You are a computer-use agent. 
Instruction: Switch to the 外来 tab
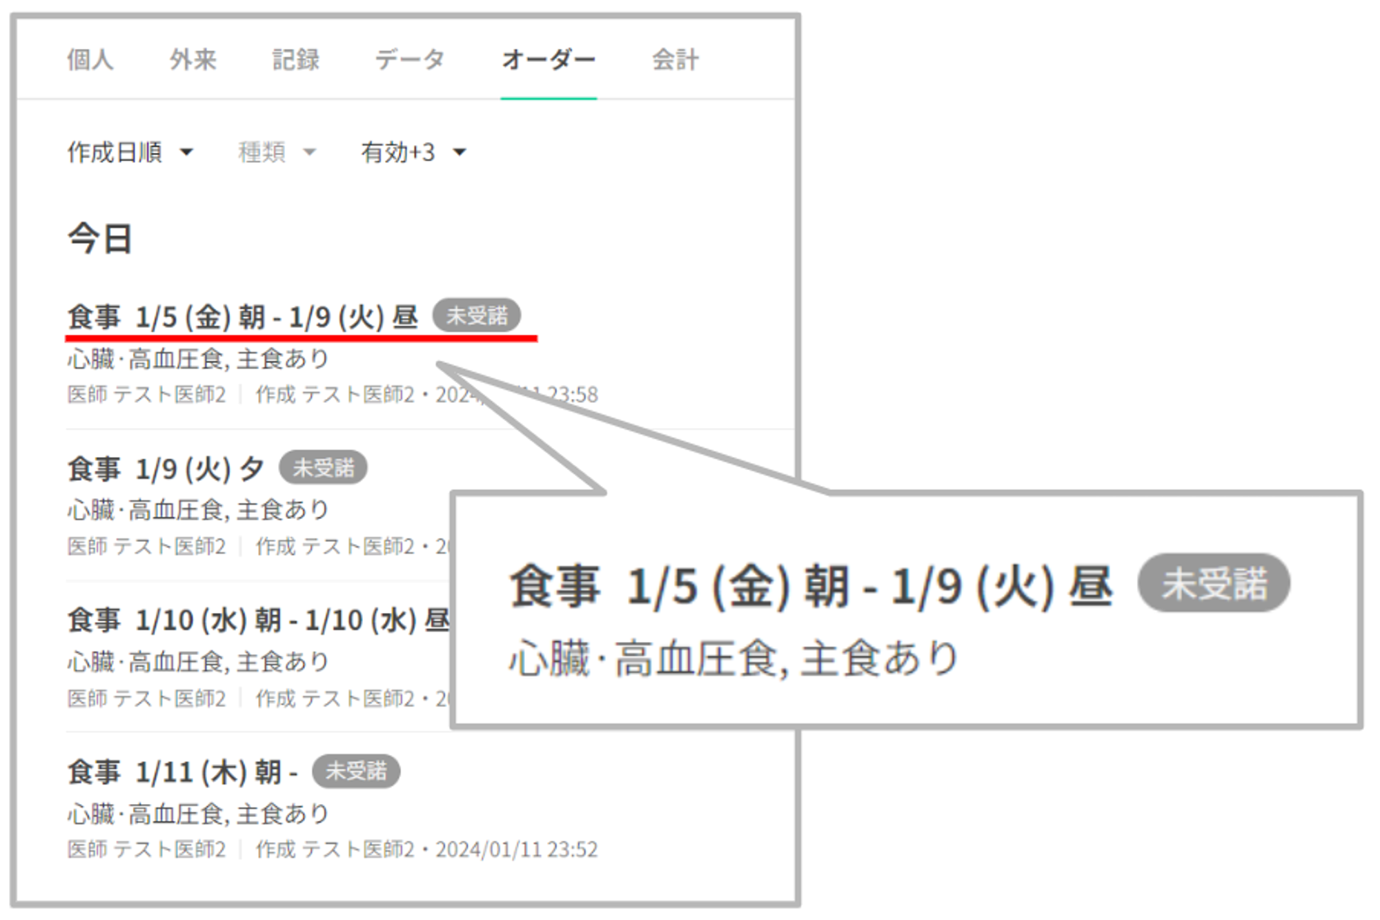click(x=193, y=60)
